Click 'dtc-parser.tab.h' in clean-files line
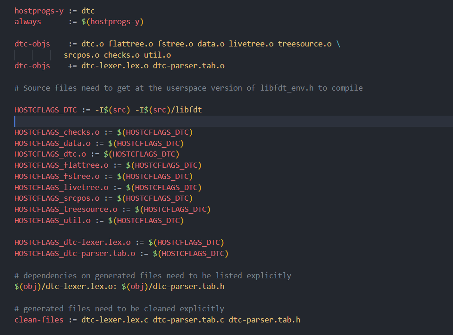Image resolution: width=453 pixels, height=335 pixels. click(265, 320)
